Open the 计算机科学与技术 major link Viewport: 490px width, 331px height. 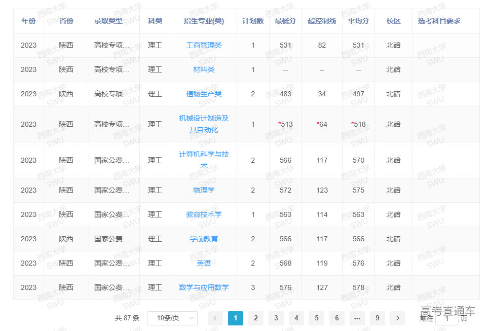coord(204,160)
